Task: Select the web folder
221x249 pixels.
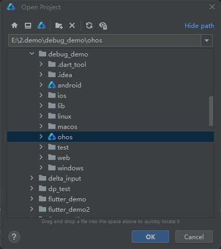Action: pyautogui.click(x=64, y=158)
